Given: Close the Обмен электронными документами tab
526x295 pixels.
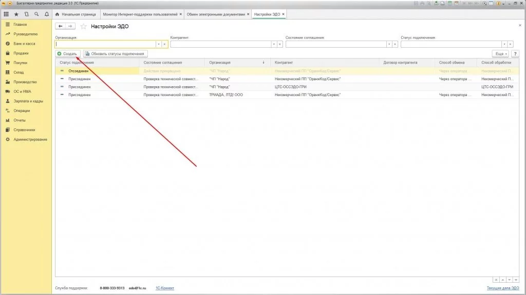Looking at the screenshot, I should click(x=249, y=14).
